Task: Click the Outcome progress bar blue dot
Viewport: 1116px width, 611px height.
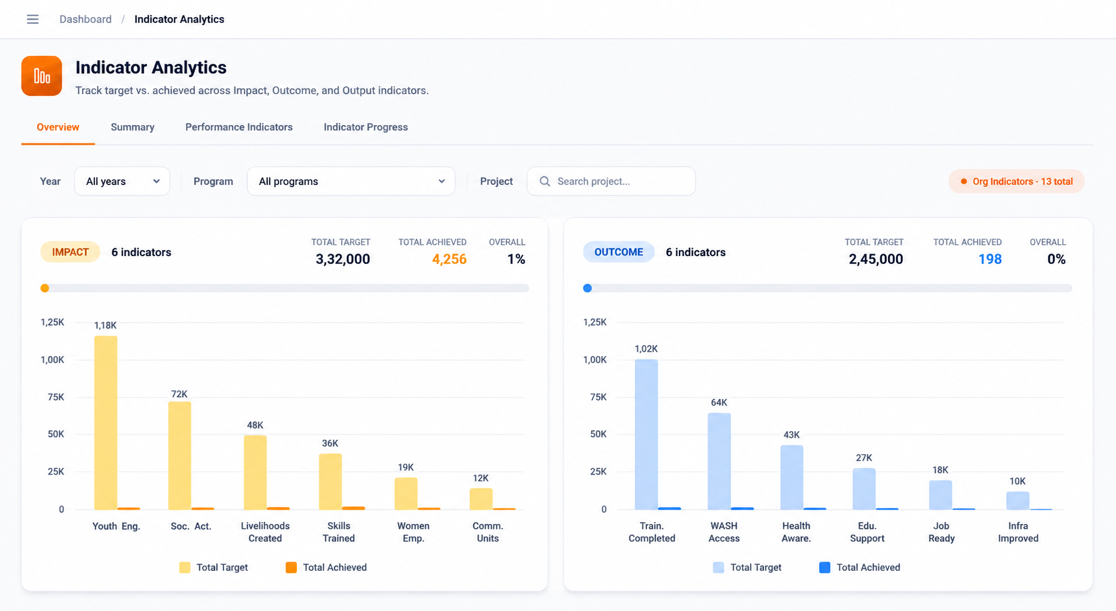Action: (x=587, y=288)
